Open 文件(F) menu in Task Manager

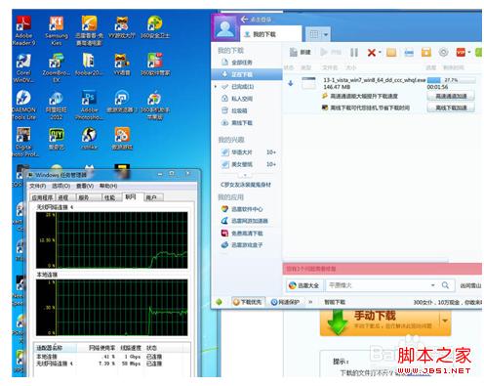pos(38,186)
